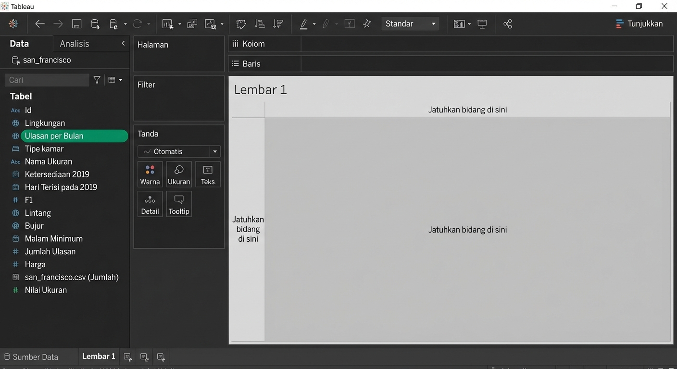This screenshot has width=677, height=369.
Task: Click the Save workbook icon in toolbar
Action: (x=76, y=24)
